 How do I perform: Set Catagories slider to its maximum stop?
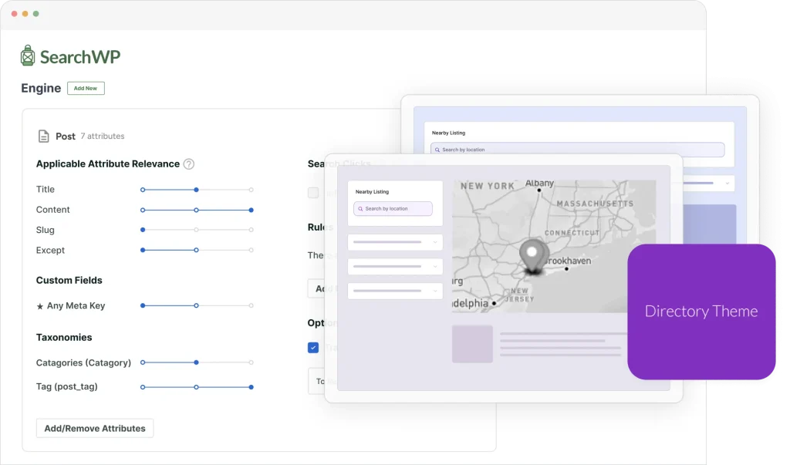(x=251, y=362)
